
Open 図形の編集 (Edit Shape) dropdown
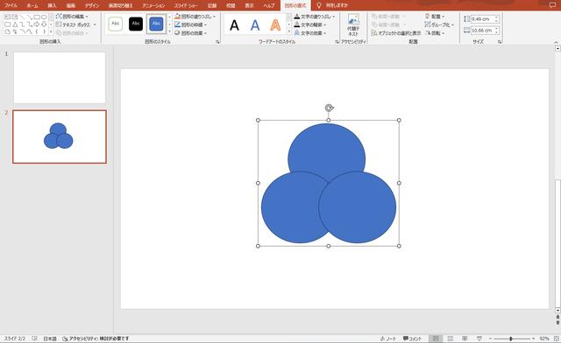72,17
